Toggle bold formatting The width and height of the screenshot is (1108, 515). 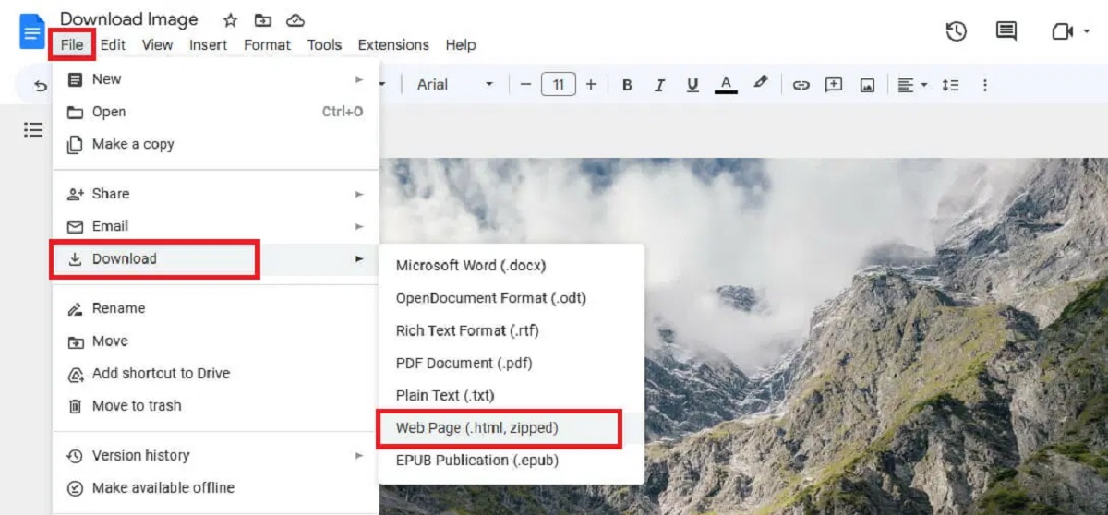click(627, 85)
